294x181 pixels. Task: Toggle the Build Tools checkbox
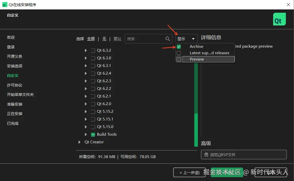pyautogui.click(x=93, y=135)
